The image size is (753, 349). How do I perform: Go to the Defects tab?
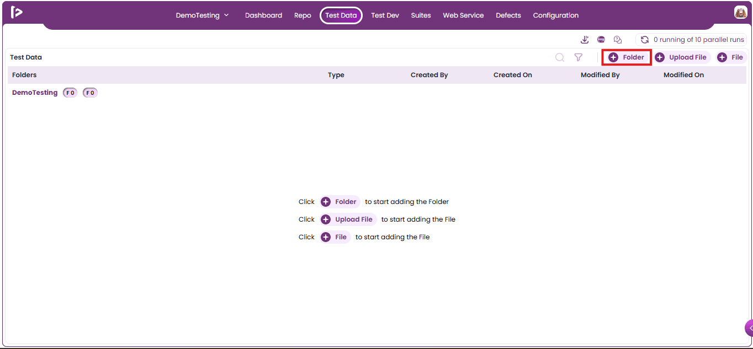point(508,15)
